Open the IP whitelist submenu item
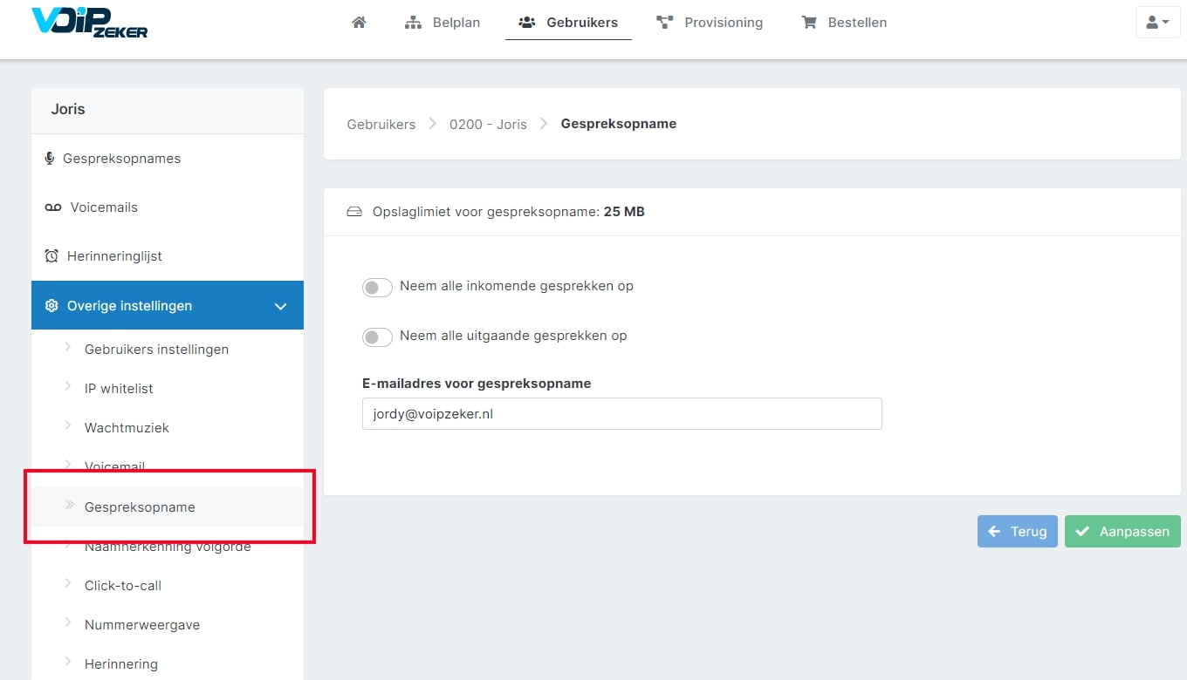Viewport: 1187px width, 680px height. 119,389
